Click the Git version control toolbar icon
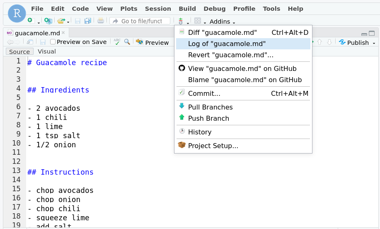Image resolution: width=380 pixels, height=229 pixels. (x=181, y=21)
